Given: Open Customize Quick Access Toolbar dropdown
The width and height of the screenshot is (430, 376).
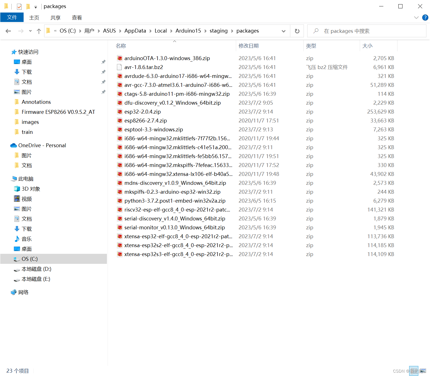Looking at the screenshot, I should [x=36, y=7].
